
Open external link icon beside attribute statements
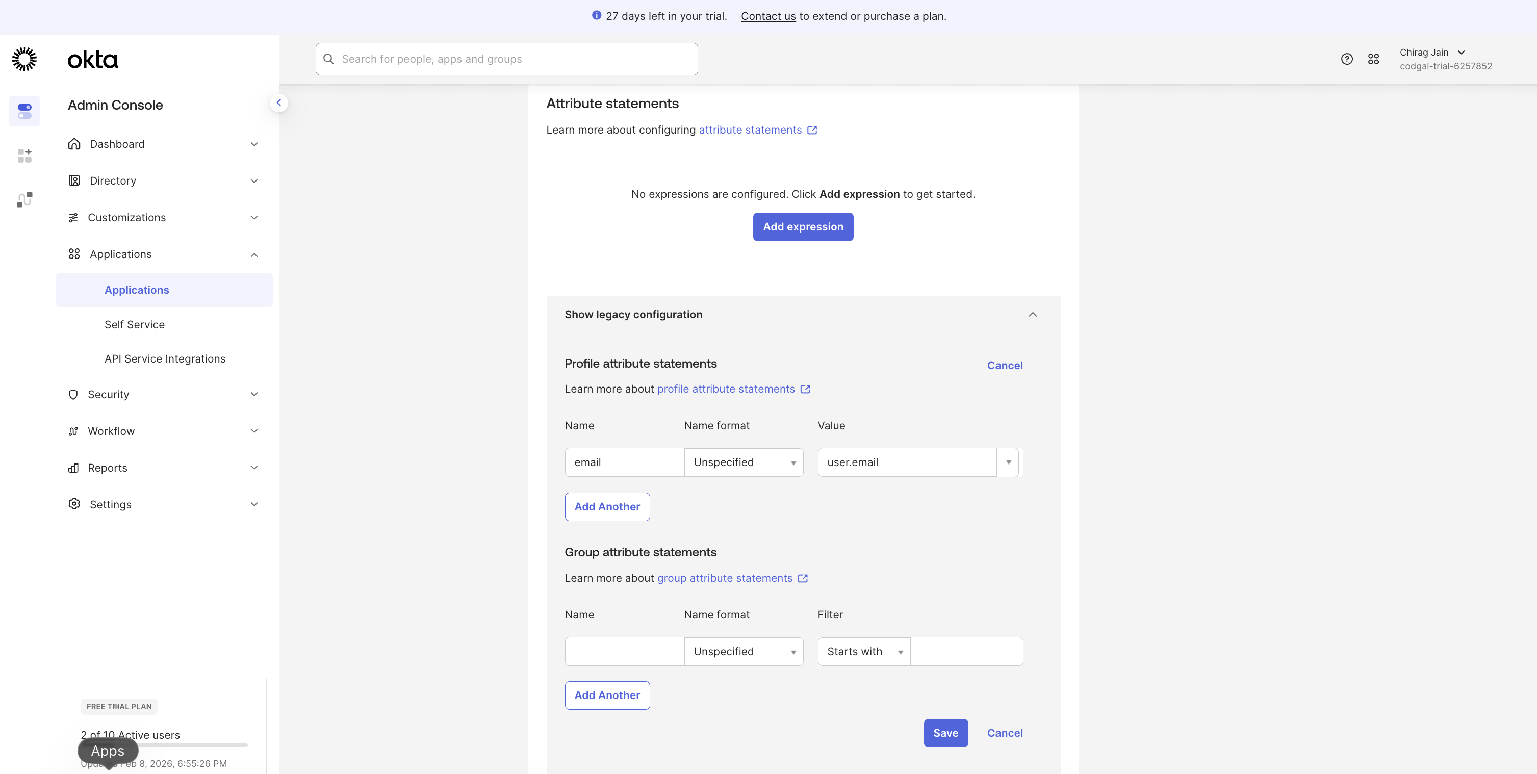click(x=812, y=130)
